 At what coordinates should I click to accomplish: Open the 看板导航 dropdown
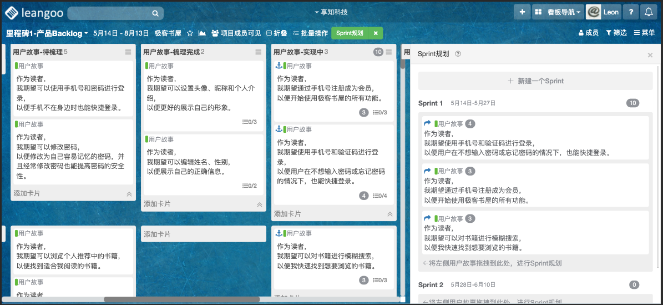pyautogui.click(x=557, y=12)
